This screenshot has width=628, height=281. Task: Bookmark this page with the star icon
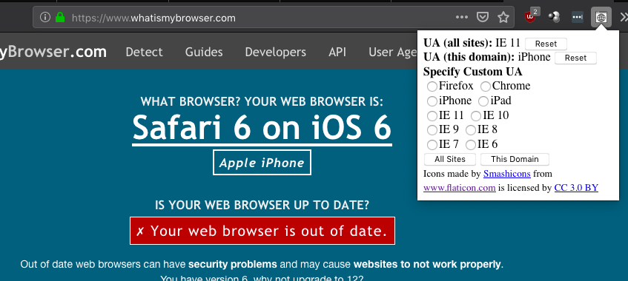click(503, 17)
